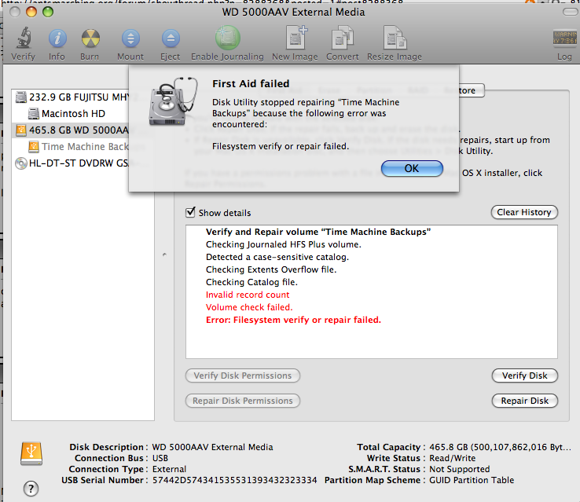
Task: Click the New Image toolbar icon
Action: pos(296,38)
